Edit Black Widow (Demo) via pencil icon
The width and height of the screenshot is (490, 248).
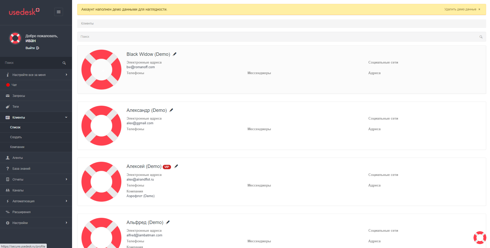click(x=175, y=54)
